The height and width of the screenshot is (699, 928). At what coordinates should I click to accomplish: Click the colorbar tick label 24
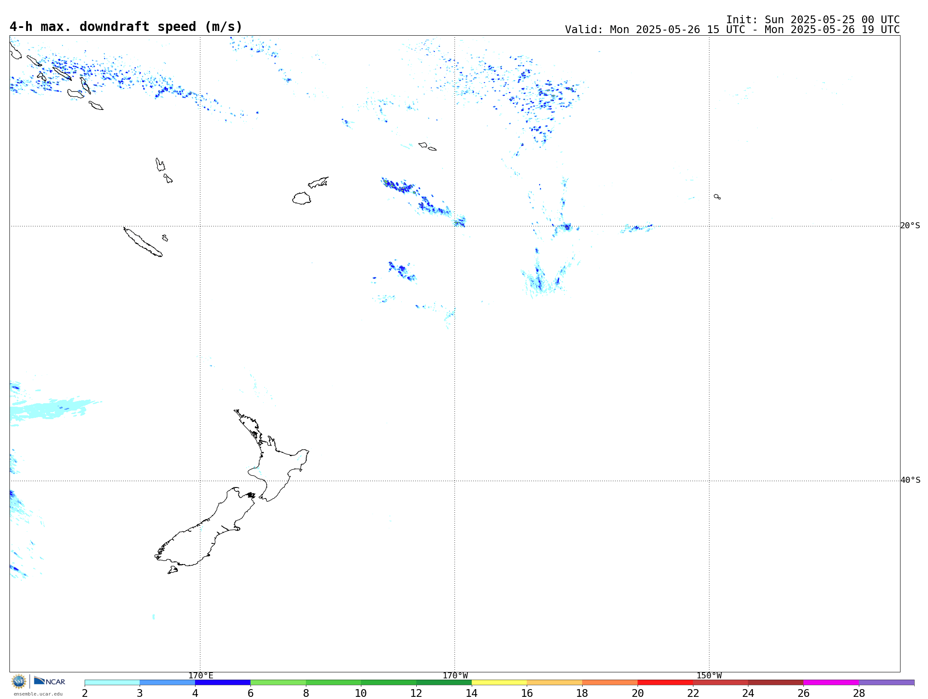tap(748, 693)
